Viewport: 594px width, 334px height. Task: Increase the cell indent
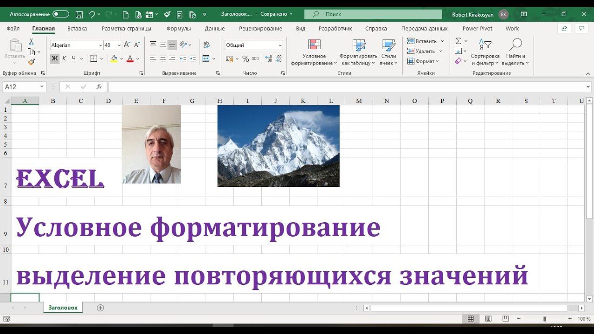point(193,59)
